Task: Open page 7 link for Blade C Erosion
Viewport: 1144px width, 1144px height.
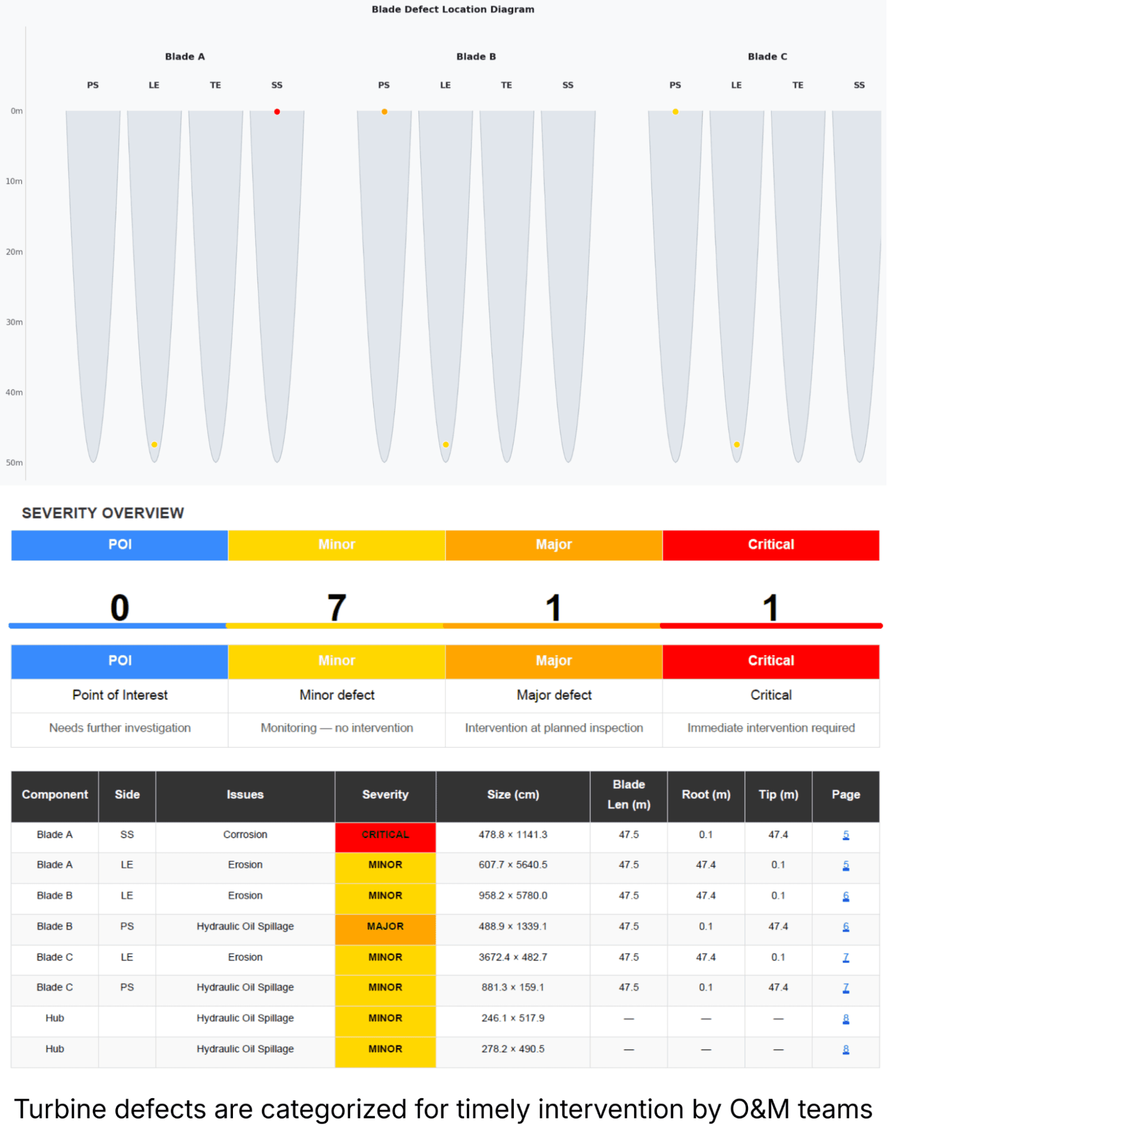Action: [846, 957]
